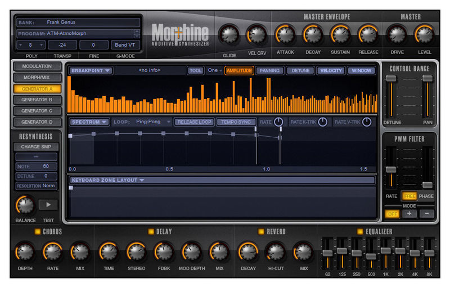Click the Master Envelope Attack knob
This screenshot has width=450, height=288.
(285, 34)
